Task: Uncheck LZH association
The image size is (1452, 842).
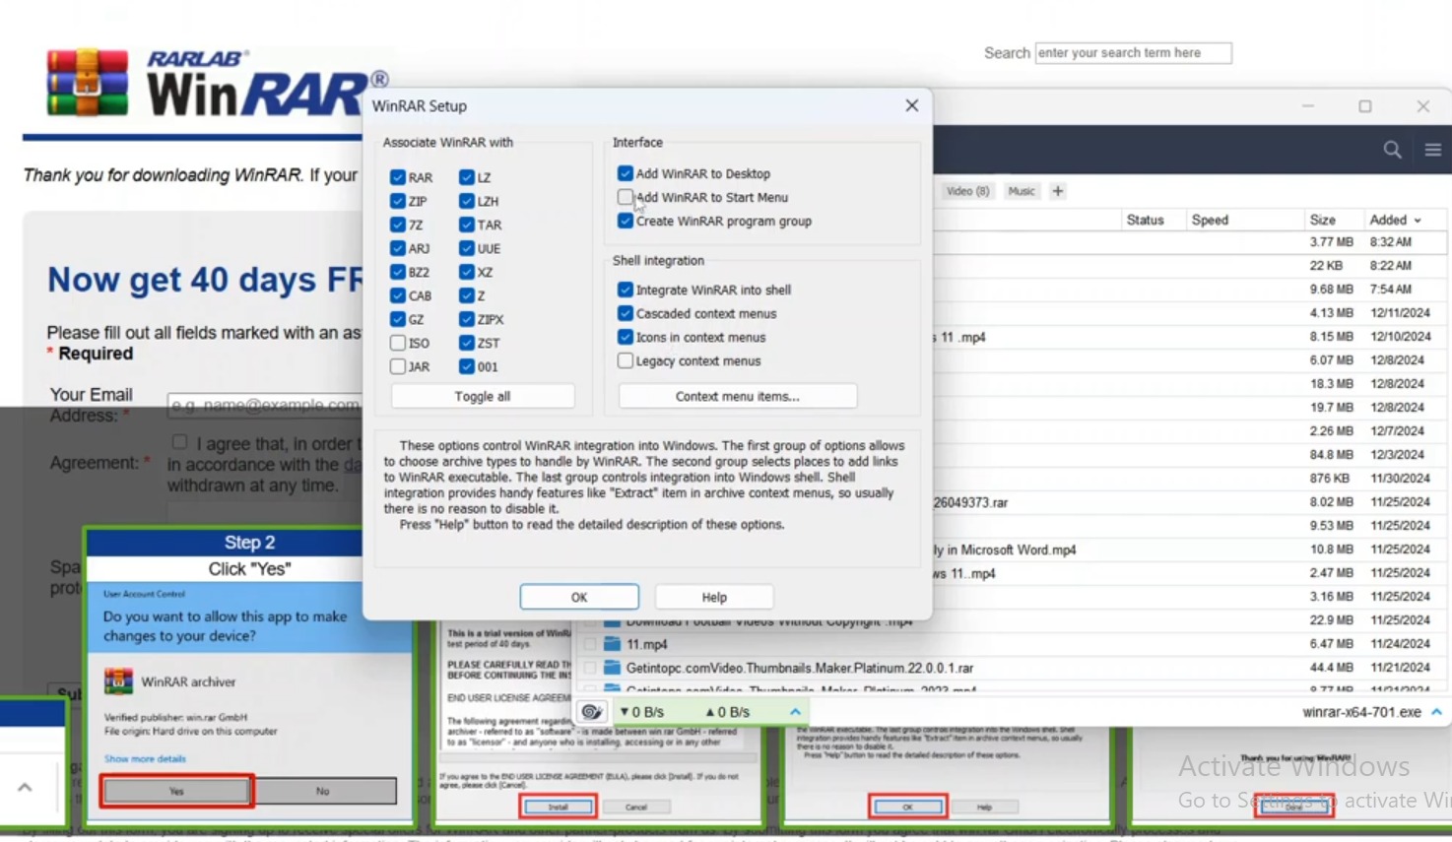Action: 467,201
